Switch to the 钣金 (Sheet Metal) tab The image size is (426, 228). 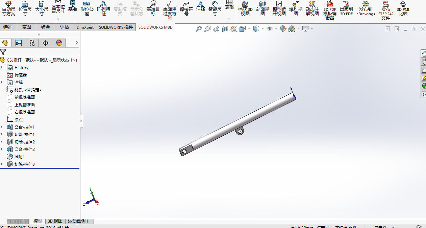click(46, 27)
